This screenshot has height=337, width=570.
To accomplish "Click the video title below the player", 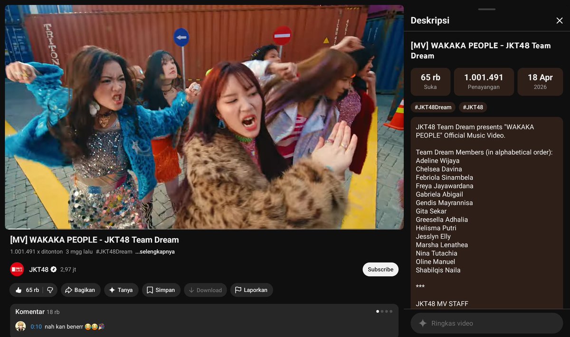I will click(x=95, y=240).
